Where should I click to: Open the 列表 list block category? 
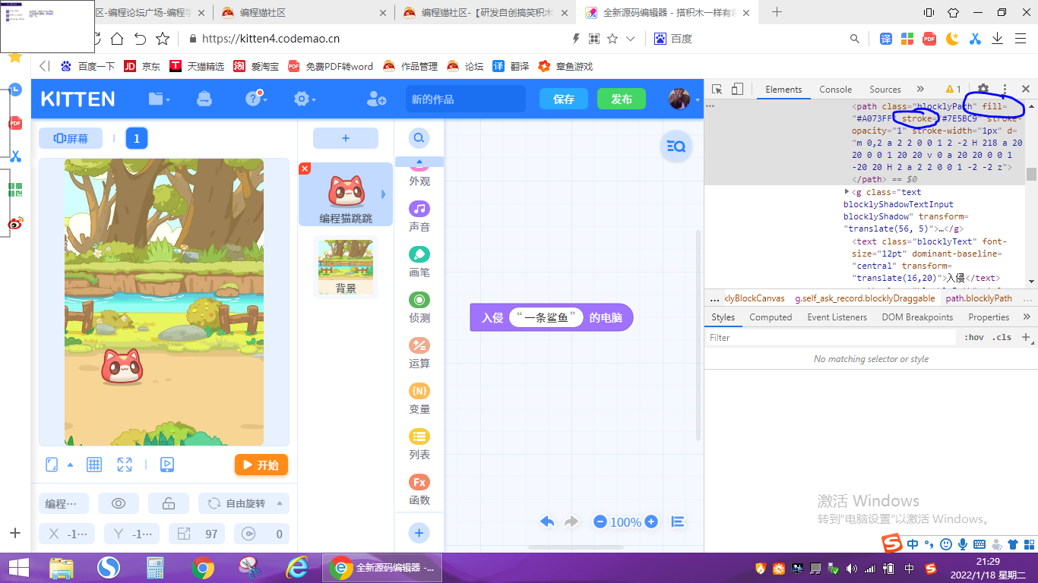tap(419, 443)
